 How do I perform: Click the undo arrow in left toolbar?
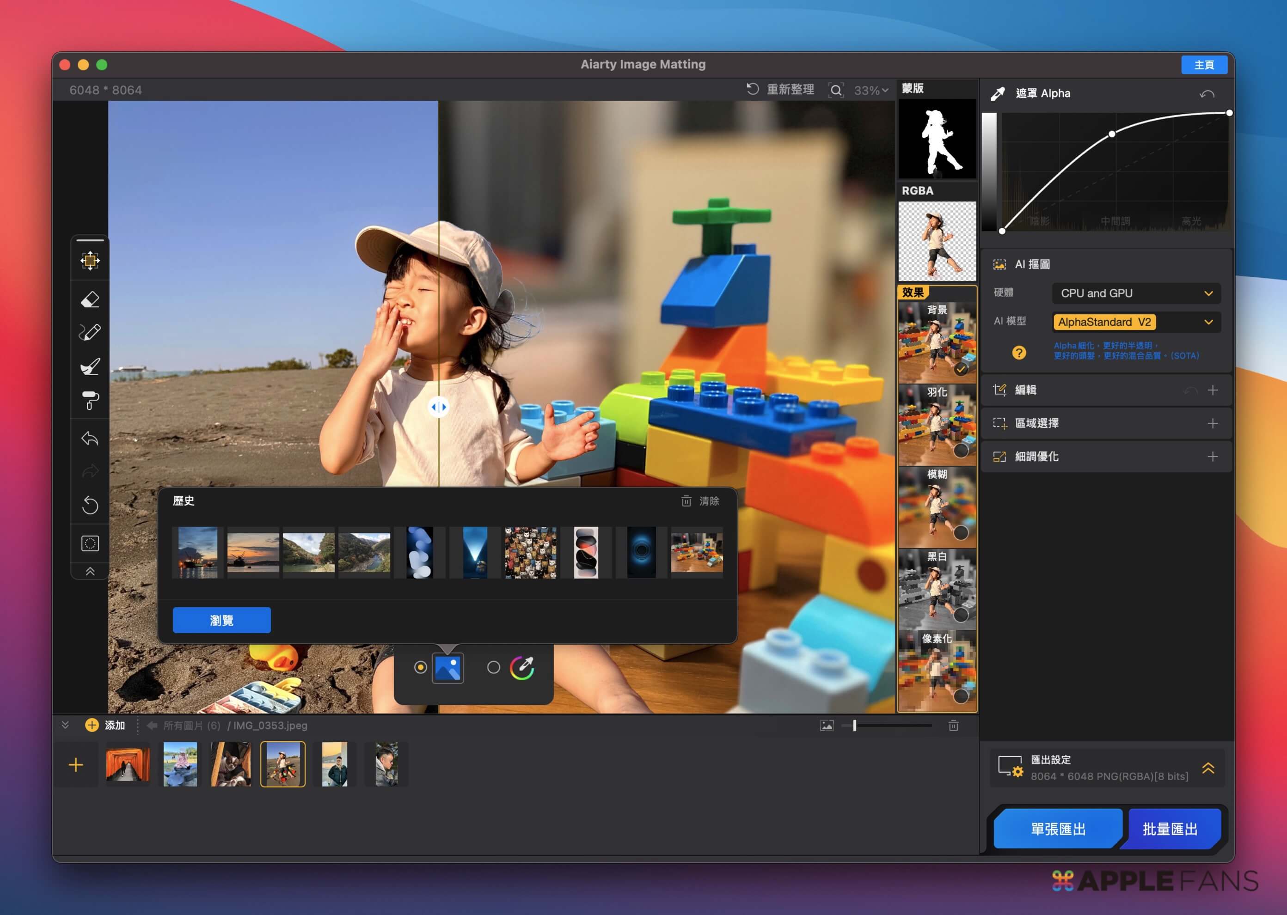click(90, 439)
